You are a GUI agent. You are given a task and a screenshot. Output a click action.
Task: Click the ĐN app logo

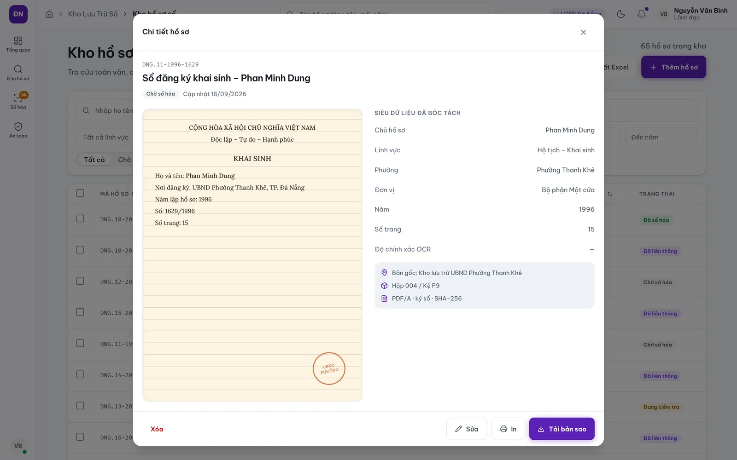coord(18,14)
